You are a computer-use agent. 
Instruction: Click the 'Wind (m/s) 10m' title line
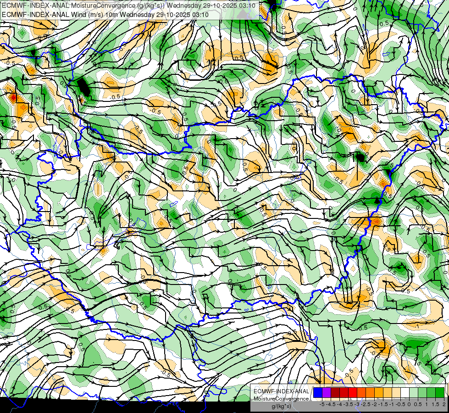click(x=105, y=15)
